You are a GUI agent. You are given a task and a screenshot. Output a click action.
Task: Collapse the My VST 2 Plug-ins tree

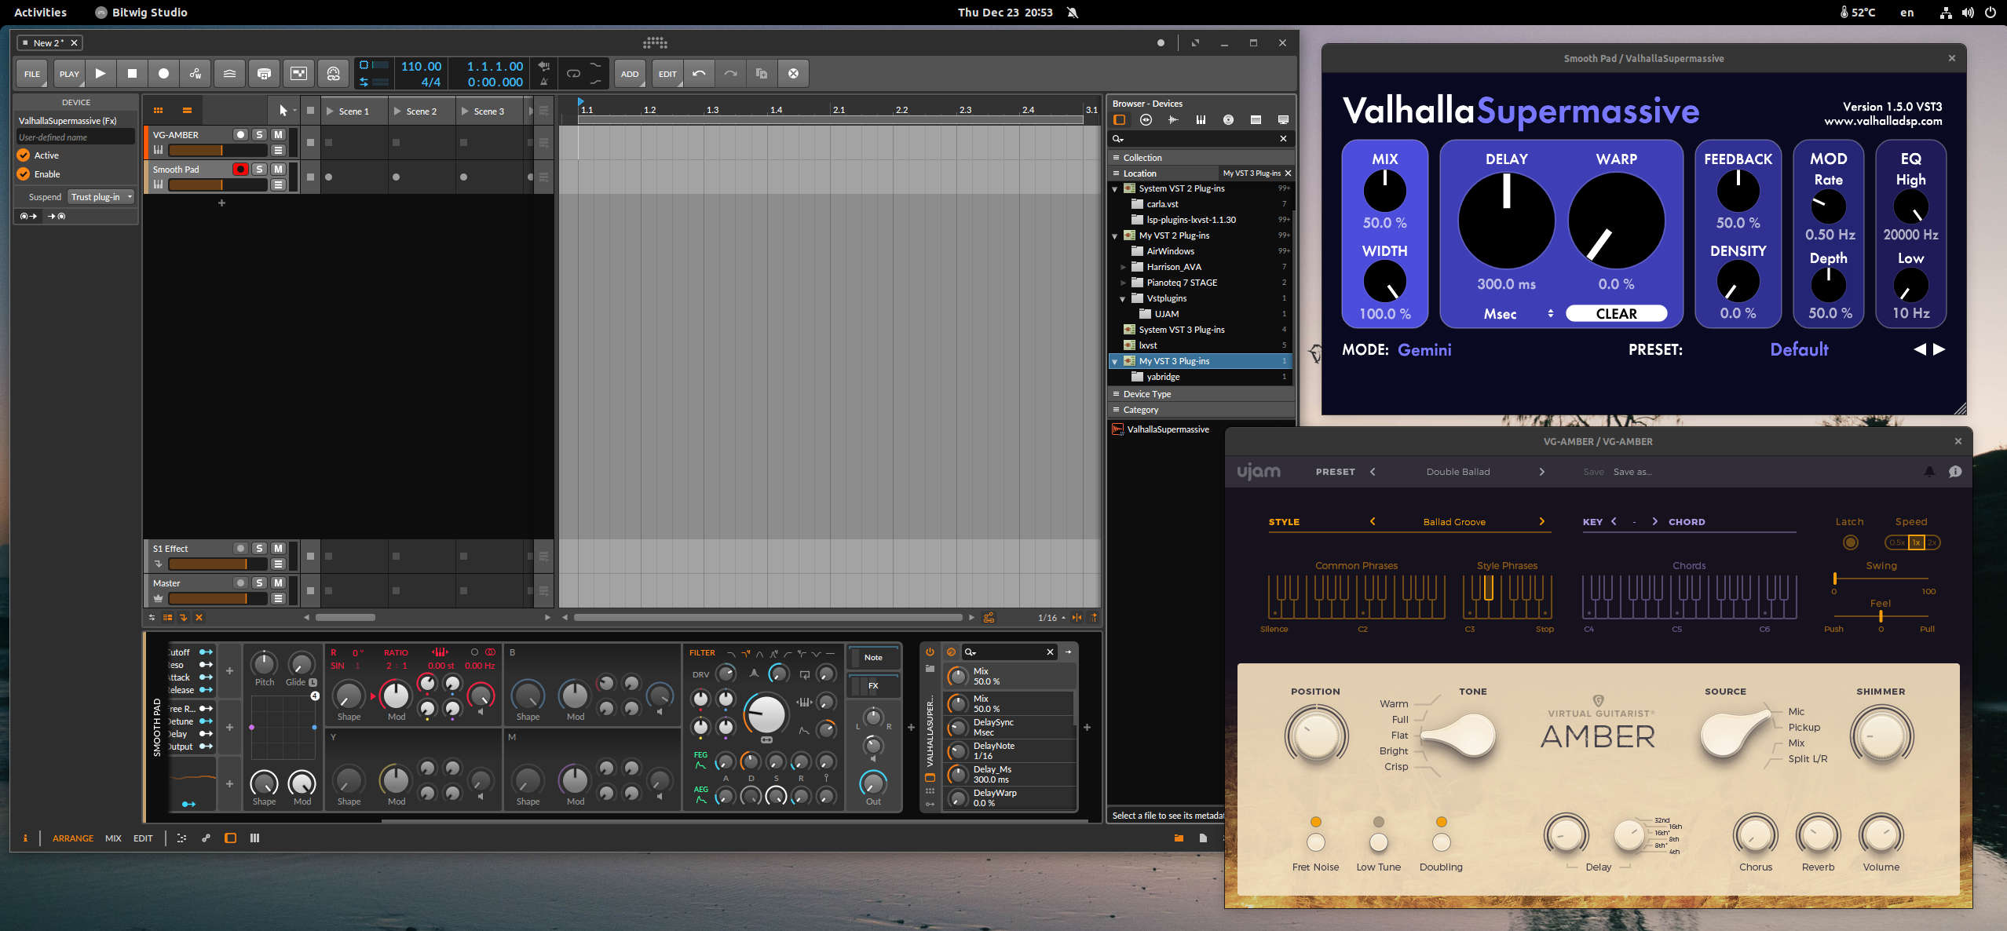tap(1115, 236)
